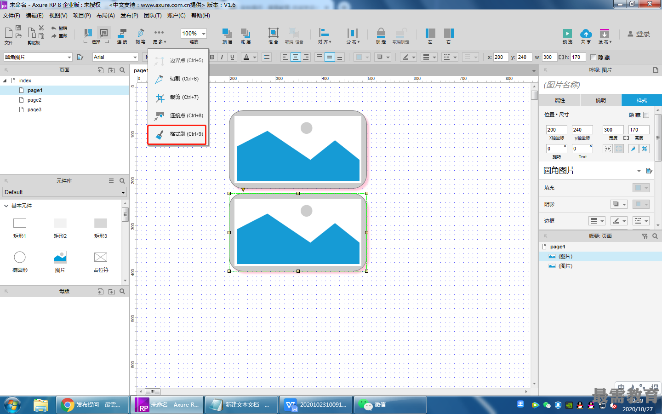
Task: Click the Italic formatting icon
Action: point(222,57)
